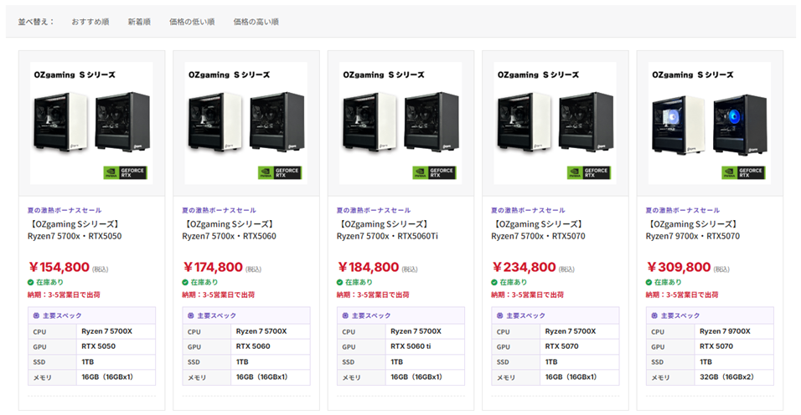
Task: Click GeForce RTX badge on the RTX5060Ti image
Action: tap(434, 172)
